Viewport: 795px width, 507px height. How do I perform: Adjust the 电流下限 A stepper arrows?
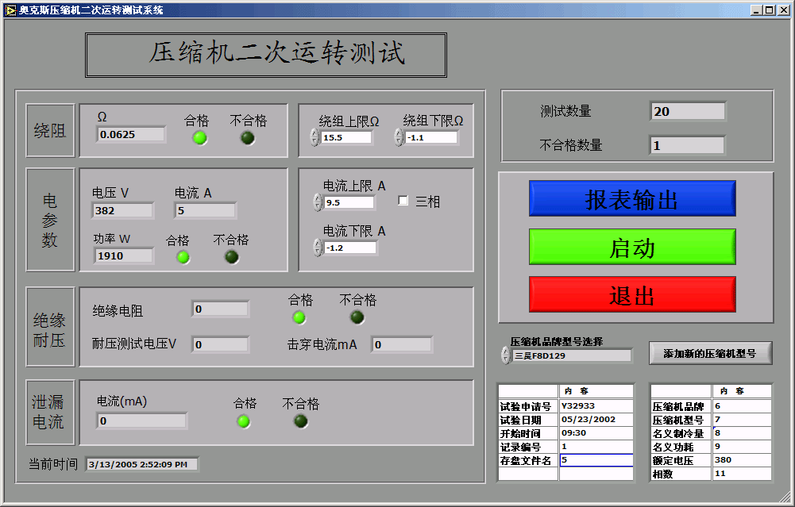click(x=318, y=248)
